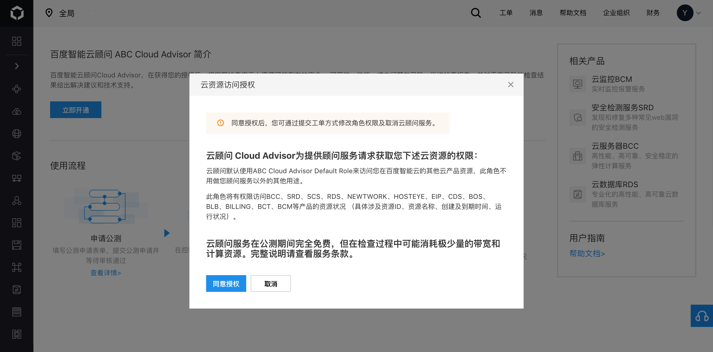Click the 云监控BCM monitor icon
The image size is (713, 352).
click(x=578, y=84)
